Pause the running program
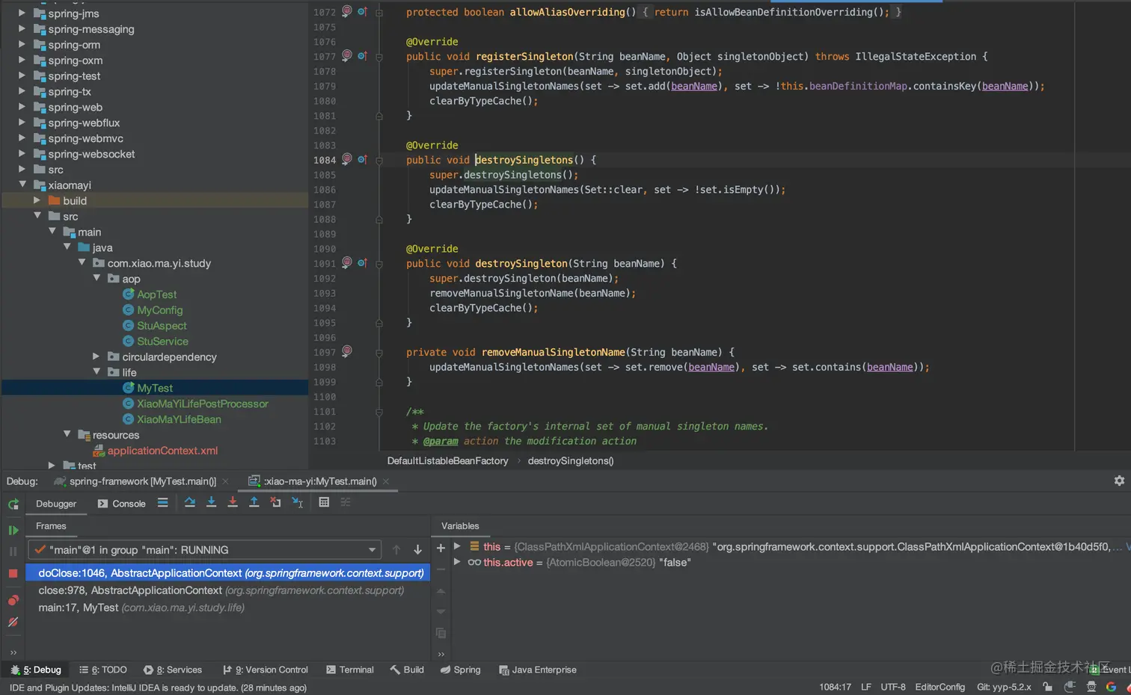Screen dimensions: 1131x695 tap(13, 552)
